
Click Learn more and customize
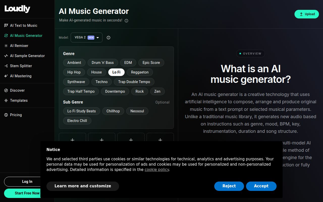point(83,186)
